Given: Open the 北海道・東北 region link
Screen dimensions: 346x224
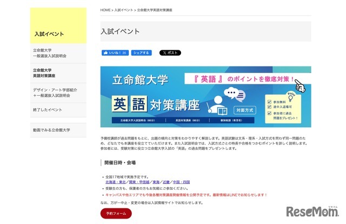Looking at the screenshot, I should tap(114, 182).
